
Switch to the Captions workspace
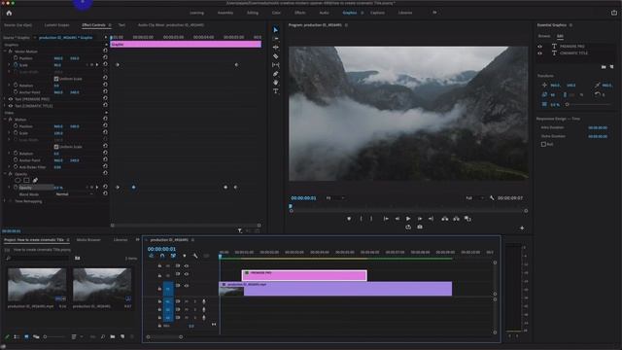[x=377, y=13]
